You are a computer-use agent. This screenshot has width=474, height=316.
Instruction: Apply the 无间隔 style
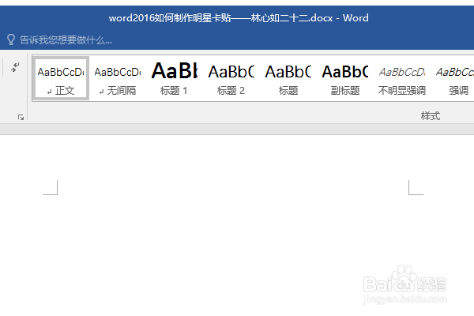118,79
